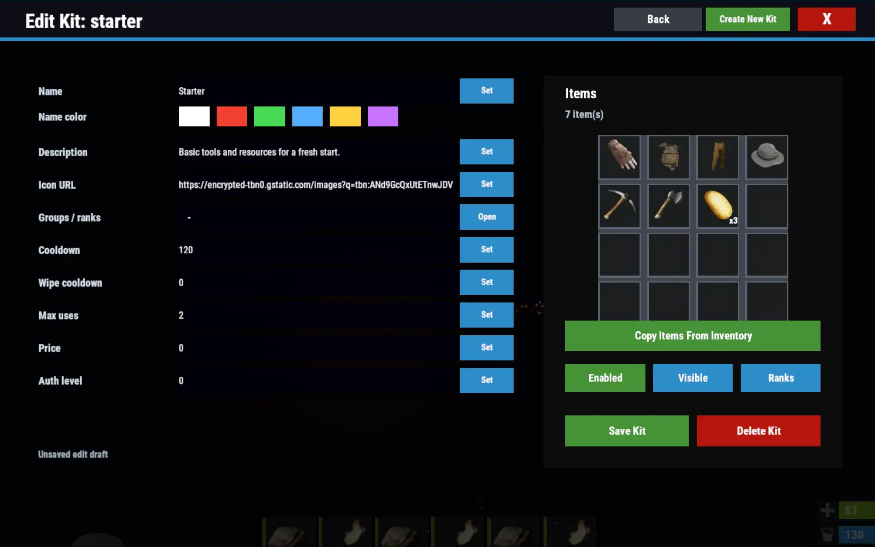875x547 pixels.
Task: Click the Items panel heading
Action: pos(580,94)
